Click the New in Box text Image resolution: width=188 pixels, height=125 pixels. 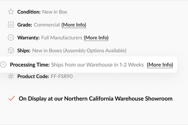[55, 12]
